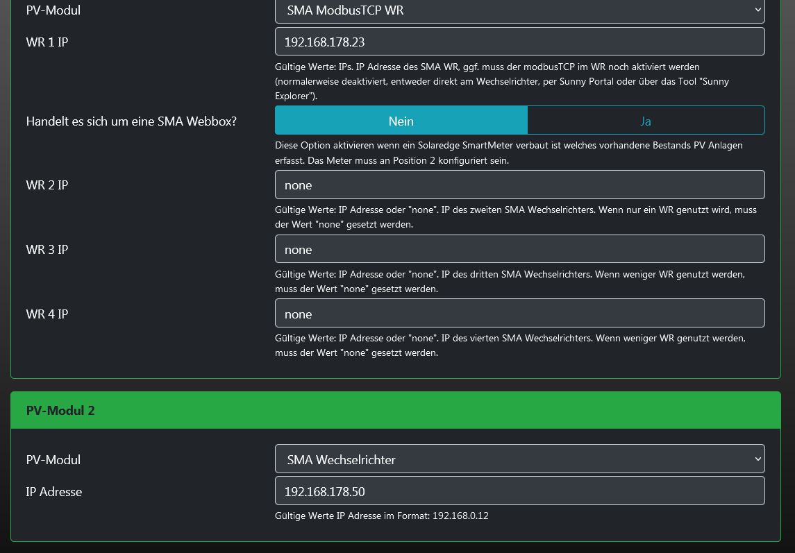The image size is (795, 553).
Task: Click the WR 4 IP label
Action: click(x=47, y=314)
